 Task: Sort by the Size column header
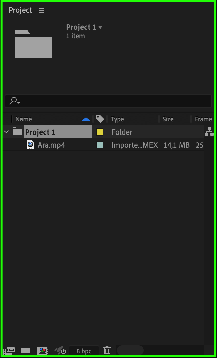tap(168, 119)
